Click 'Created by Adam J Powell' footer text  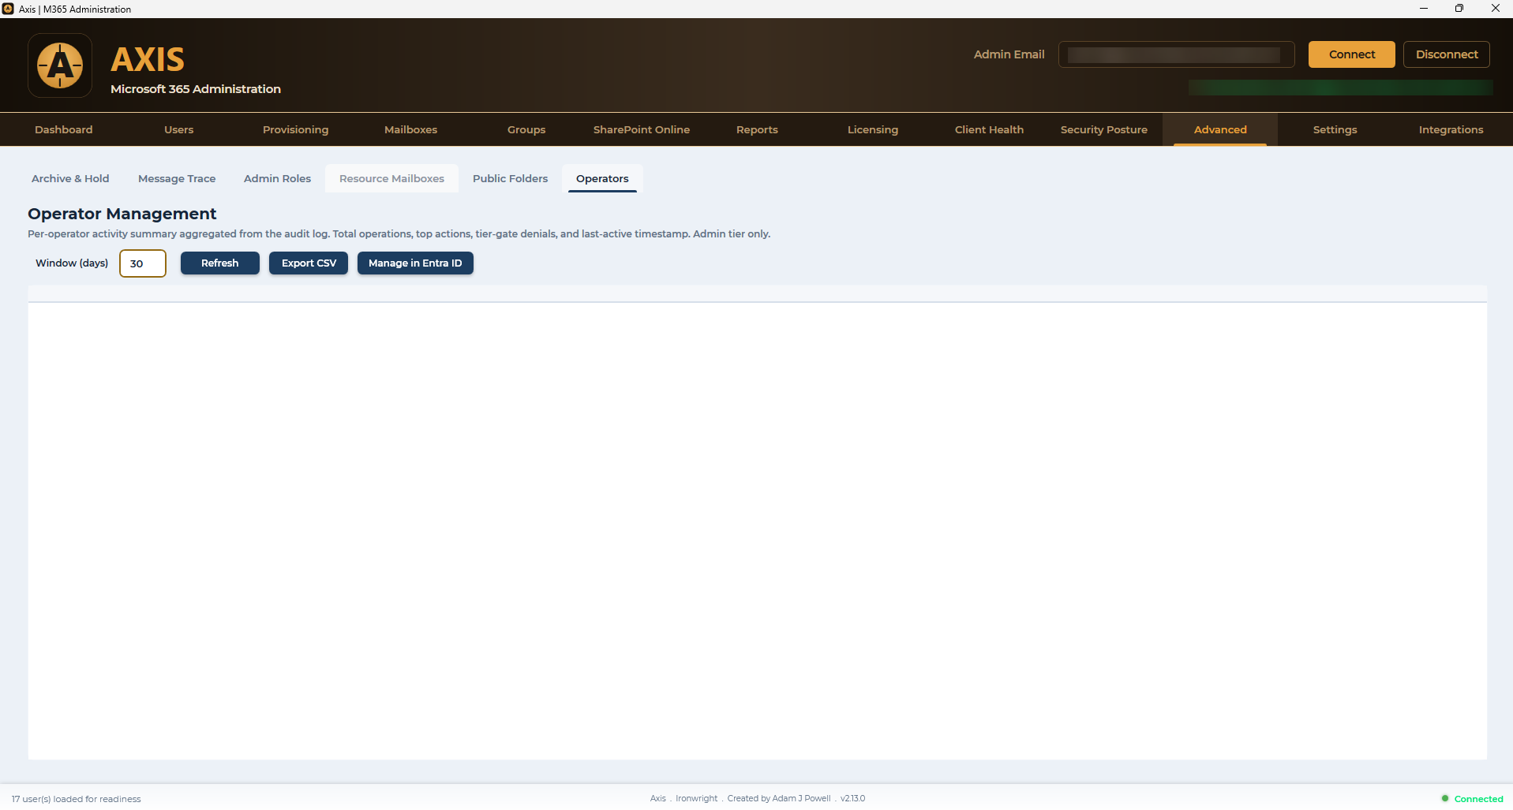[x=779, y=798]
